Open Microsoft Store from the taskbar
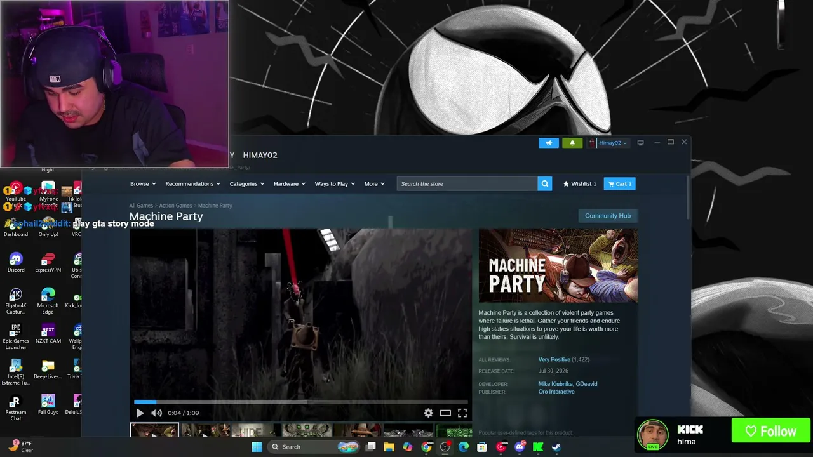The height and width of the screenshot is (457, 813). point(482,447)
